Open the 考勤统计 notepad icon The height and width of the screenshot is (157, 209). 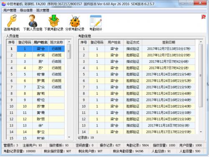tap(96, 21)
